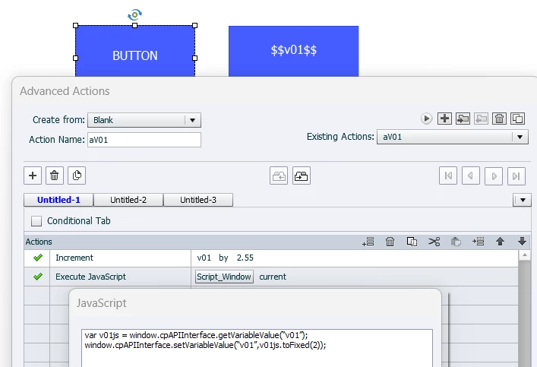Click the Action Name input field
537x367 pixels.
pyautogui.click(x=144, y=140)
